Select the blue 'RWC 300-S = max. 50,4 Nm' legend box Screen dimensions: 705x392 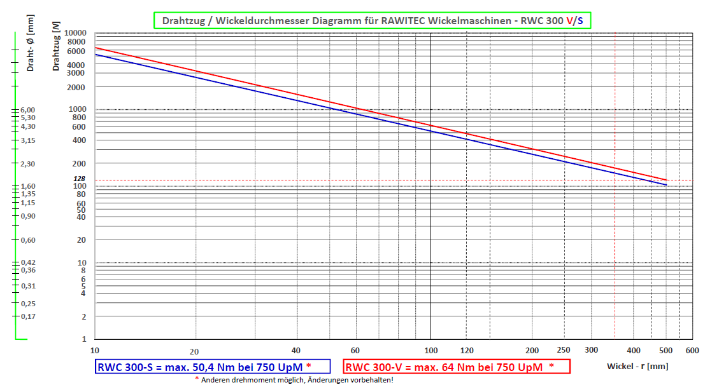click(213, 367)
